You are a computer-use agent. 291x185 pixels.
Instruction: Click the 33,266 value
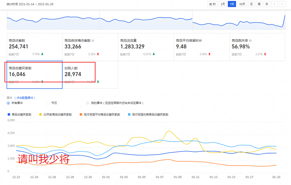click(73, 47)
